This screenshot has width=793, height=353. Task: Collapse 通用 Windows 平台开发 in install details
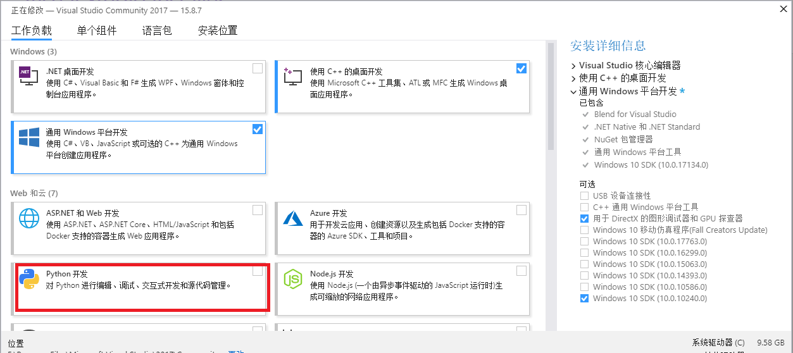click(x=573, y=91)
